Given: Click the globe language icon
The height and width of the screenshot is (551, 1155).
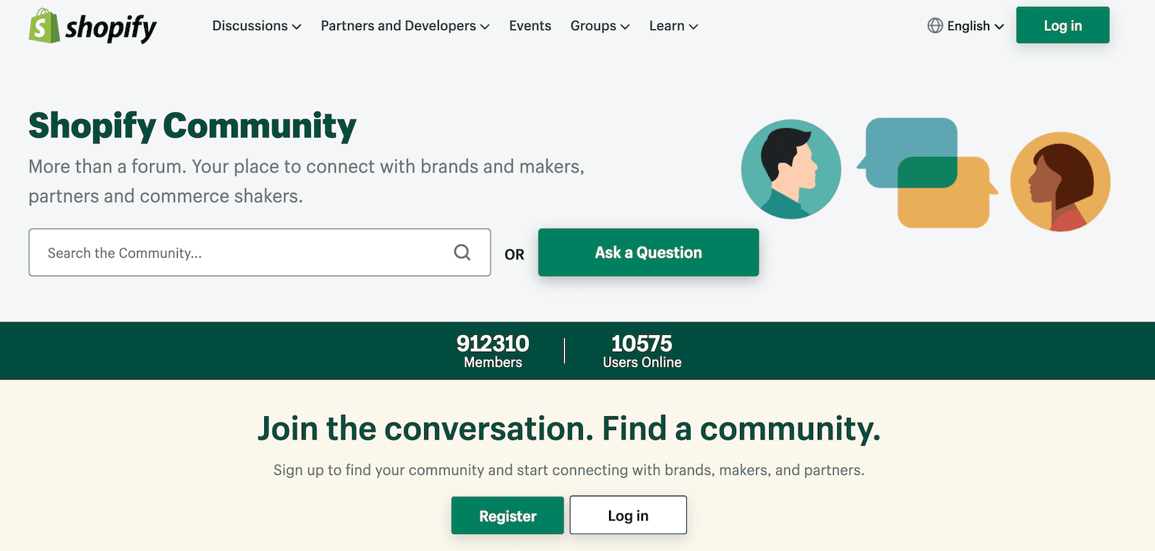Looking at the screenshot, I should (x=934, y=25).
